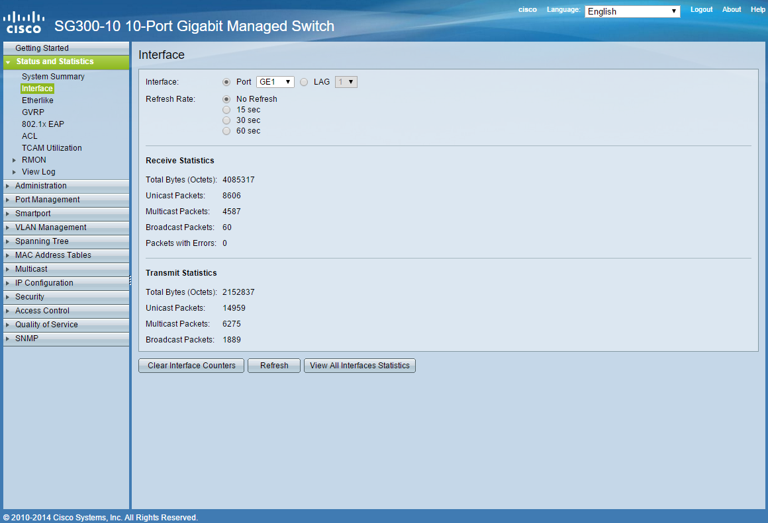Select the LAG radio button
This screenshot has height=523, width=768.
pos(304,82)
